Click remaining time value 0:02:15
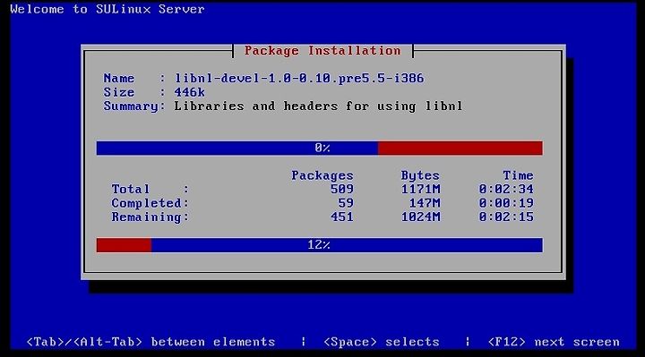Screen dimensions: 645x357 (506, 217)
